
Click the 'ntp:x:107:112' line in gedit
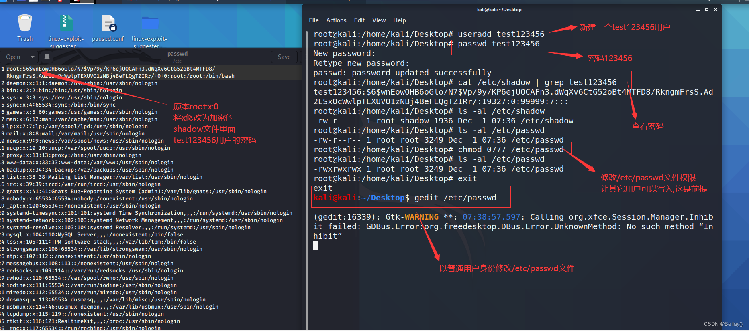78,256
